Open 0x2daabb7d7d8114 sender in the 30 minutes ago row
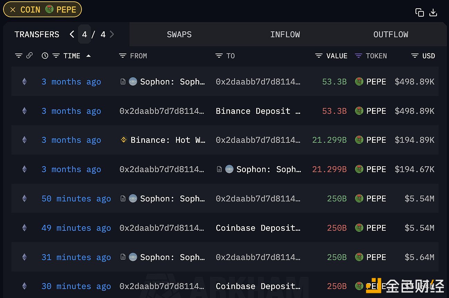 (x=162, y=286)
